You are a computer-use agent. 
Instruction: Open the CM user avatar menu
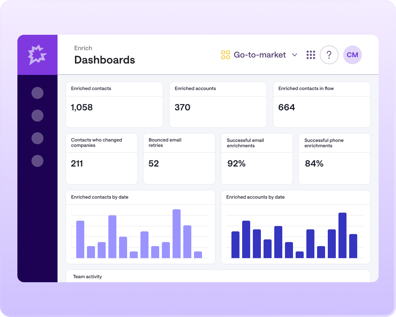[352, 55]
